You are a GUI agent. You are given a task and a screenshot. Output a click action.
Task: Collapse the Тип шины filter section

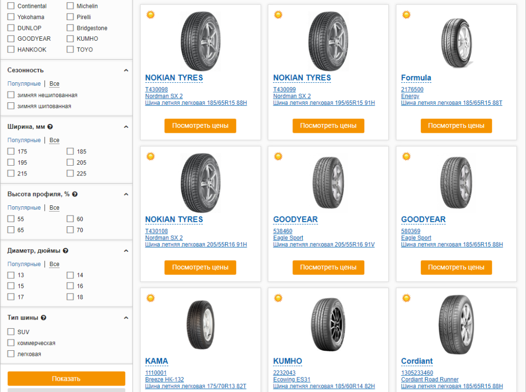coord(126,318)
